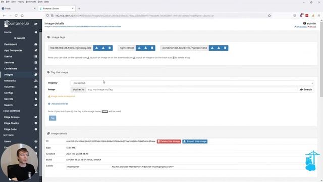Open the red extension icon in the toolbar
This screenshot has width=323, height=182.
click(307, 16)
